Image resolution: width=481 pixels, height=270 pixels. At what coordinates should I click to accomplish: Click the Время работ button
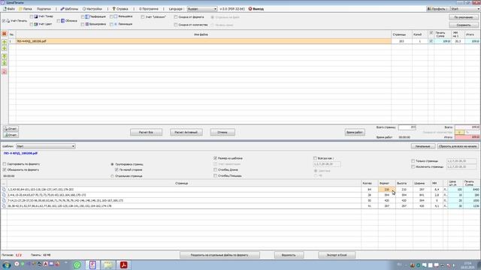(355, 132)
